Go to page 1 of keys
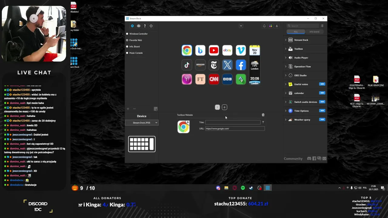 click(217, 107)
